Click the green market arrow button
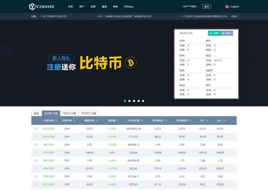Screen dimensions: 268x191 pyautogui.click(x=214, y=33)
